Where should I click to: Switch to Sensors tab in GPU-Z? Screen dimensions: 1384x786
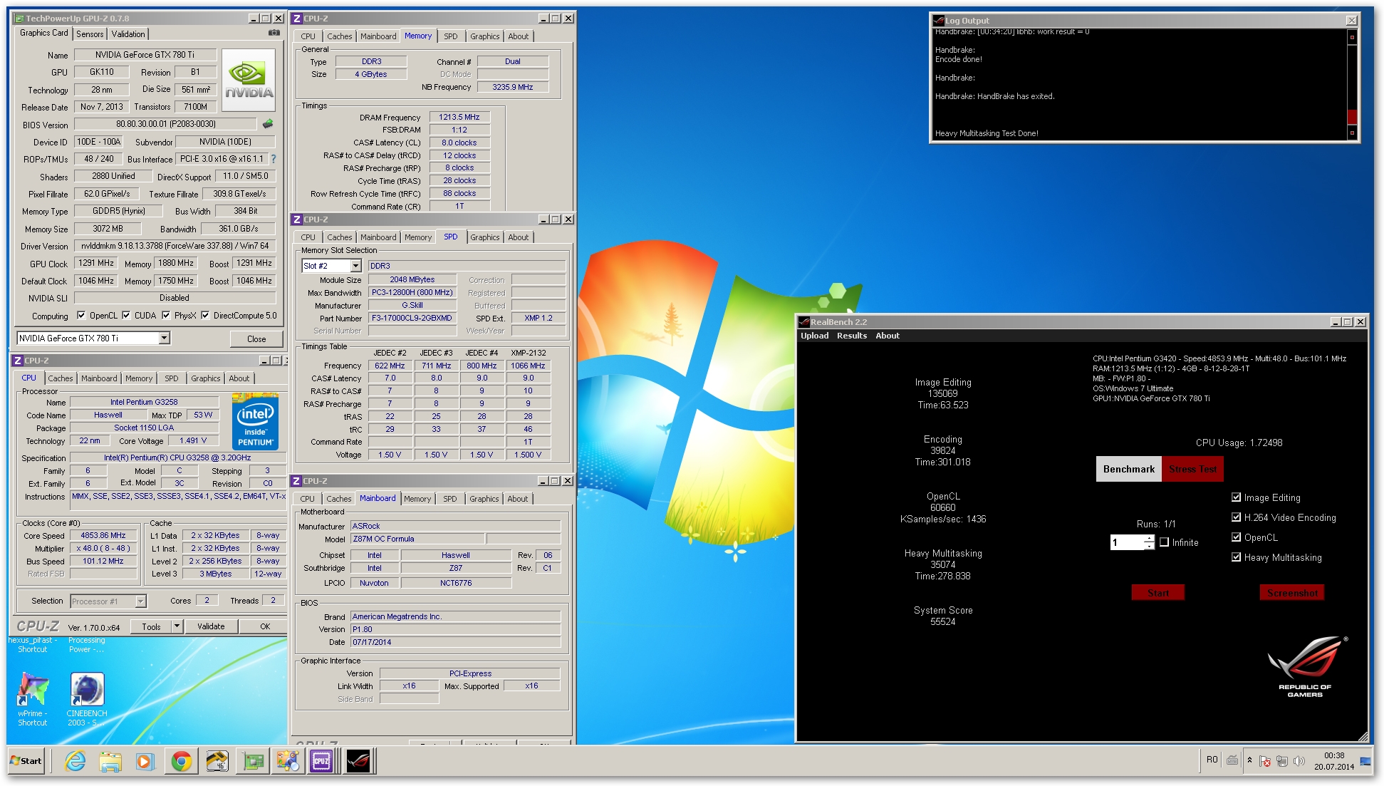[x=90, y=33]
